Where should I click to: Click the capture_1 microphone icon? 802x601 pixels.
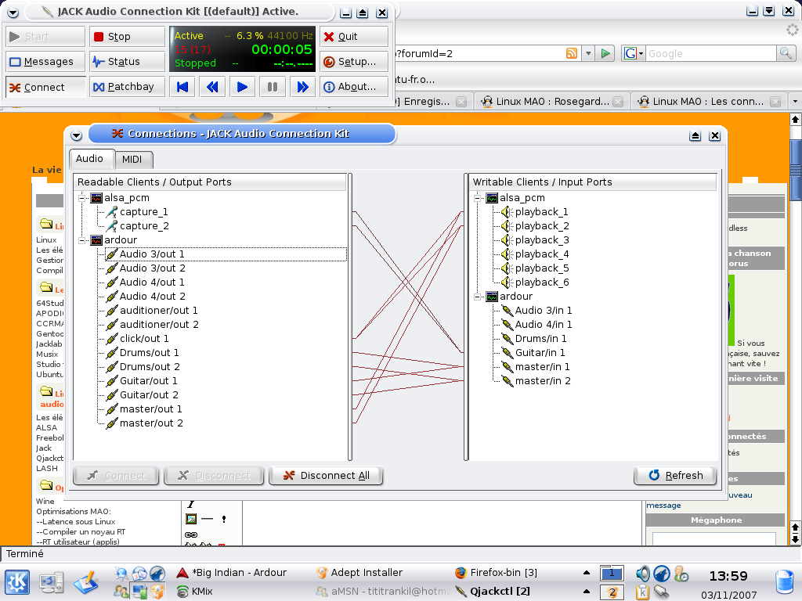(112, 212)
